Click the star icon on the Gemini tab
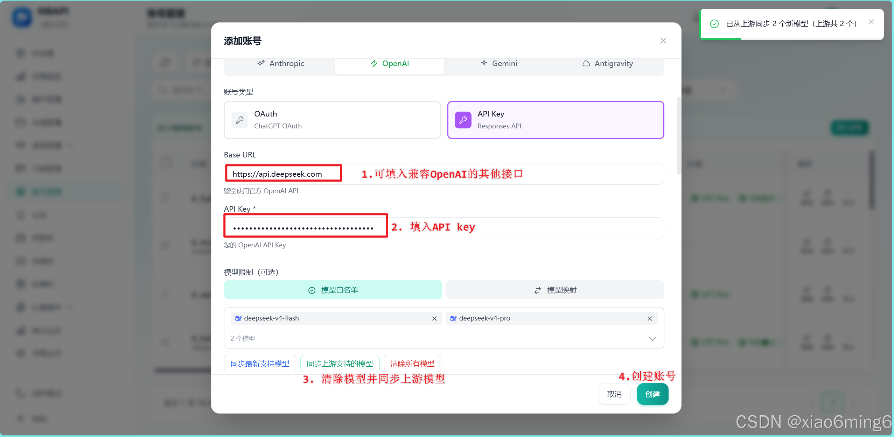 tap(484, 63)
